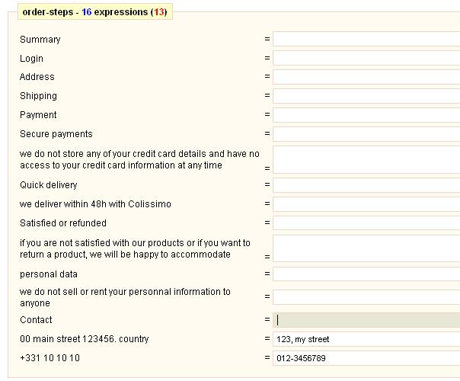This screenshot has height=381, width=460.
Task: Click the field containing '123, my street'
Action: click(366, 339)
